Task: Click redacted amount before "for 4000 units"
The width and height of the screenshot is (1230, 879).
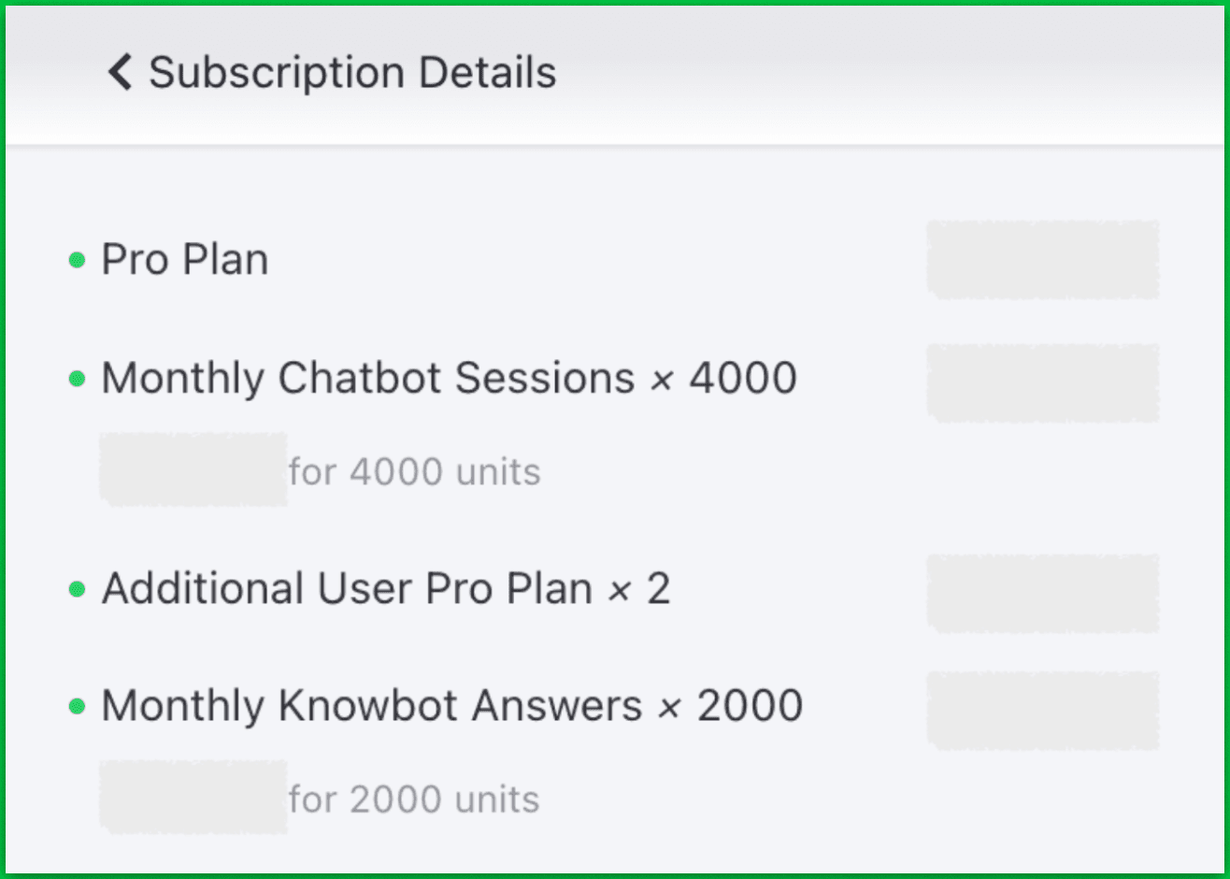Action: pos(193,469)
